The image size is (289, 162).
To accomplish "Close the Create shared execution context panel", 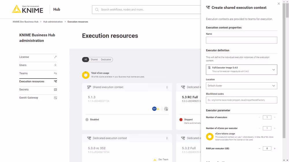I will coord(279,4).
